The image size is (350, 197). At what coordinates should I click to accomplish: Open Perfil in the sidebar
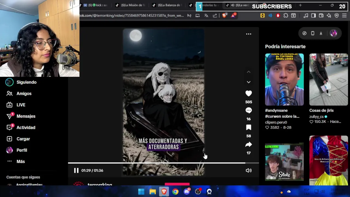[x=22, y=150]
